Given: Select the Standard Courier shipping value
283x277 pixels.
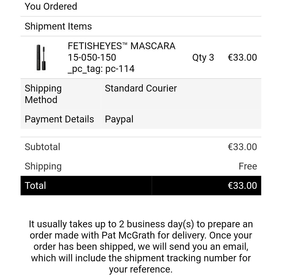Looking at the screenshot, I should click(x=141, y=88).
